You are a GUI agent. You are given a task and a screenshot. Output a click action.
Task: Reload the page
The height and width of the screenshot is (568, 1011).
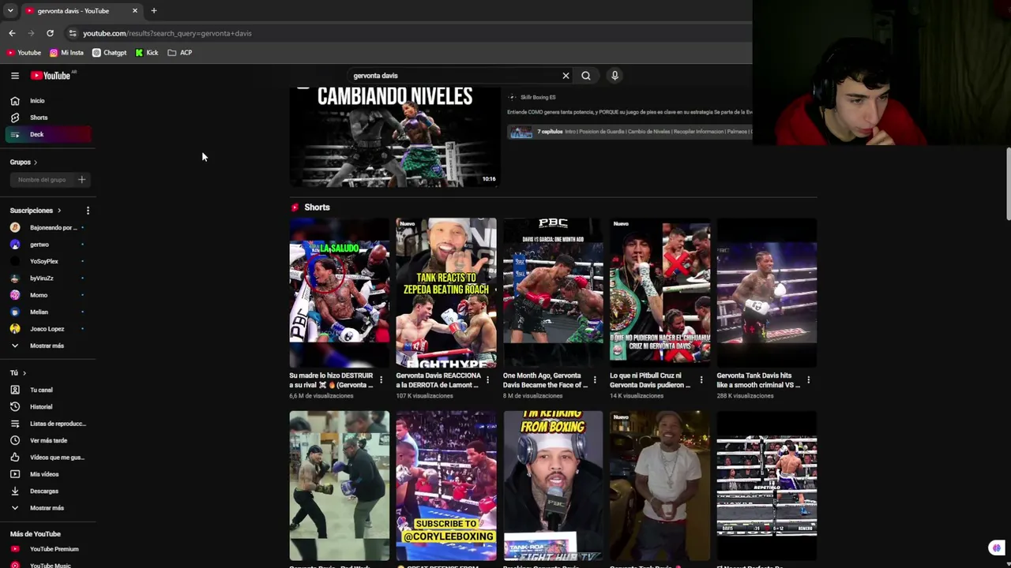[50, 33]
